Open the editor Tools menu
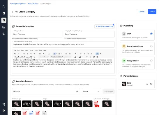 pos(36,50)
